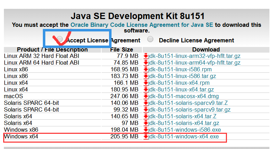This screenshot has width=279, height=149.
Task: Download jdk-8u151-windows-i586.exe file
Action: tap(184, 130)
